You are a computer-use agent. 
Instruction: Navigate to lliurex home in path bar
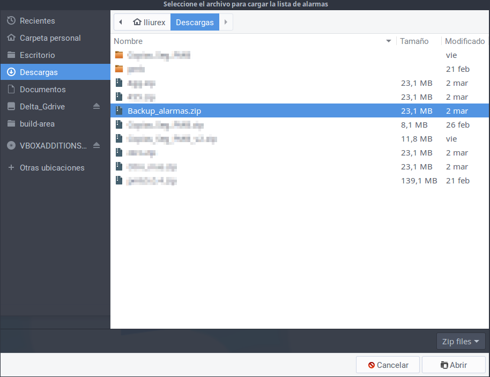click(149, 22)
